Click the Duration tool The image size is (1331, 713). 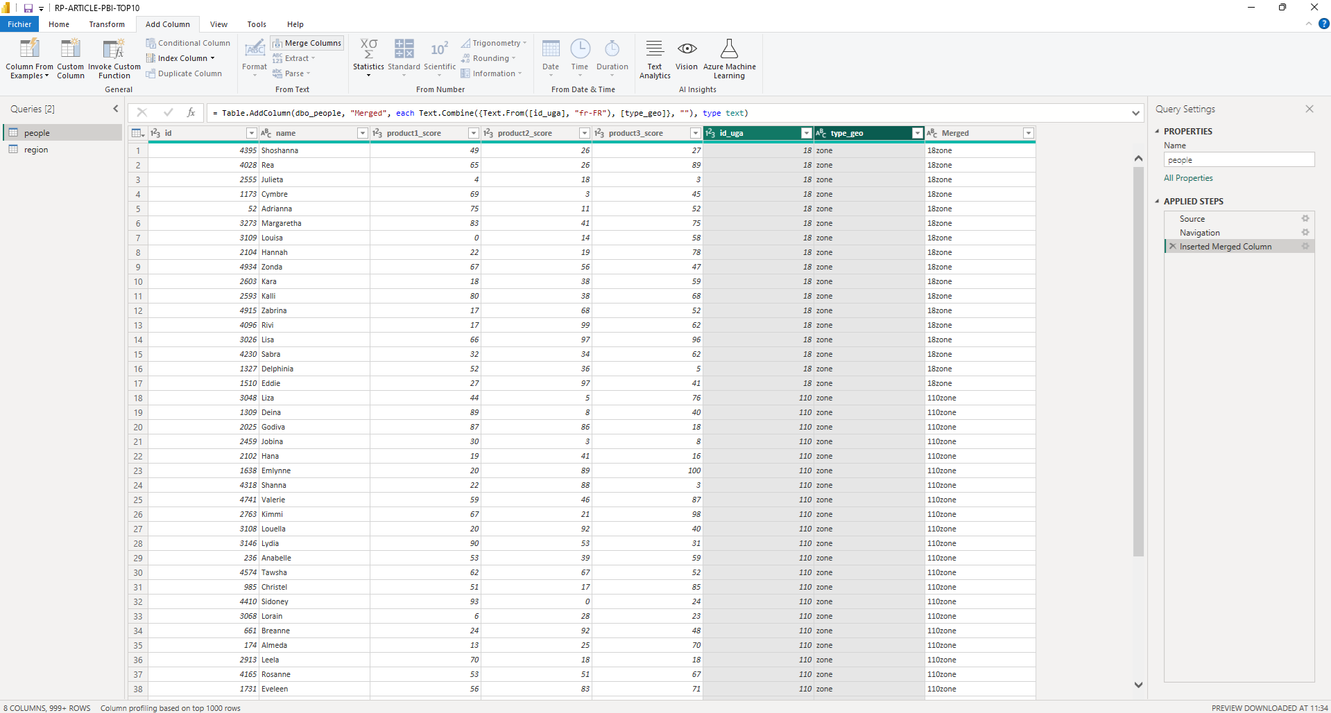pos(612,57)
